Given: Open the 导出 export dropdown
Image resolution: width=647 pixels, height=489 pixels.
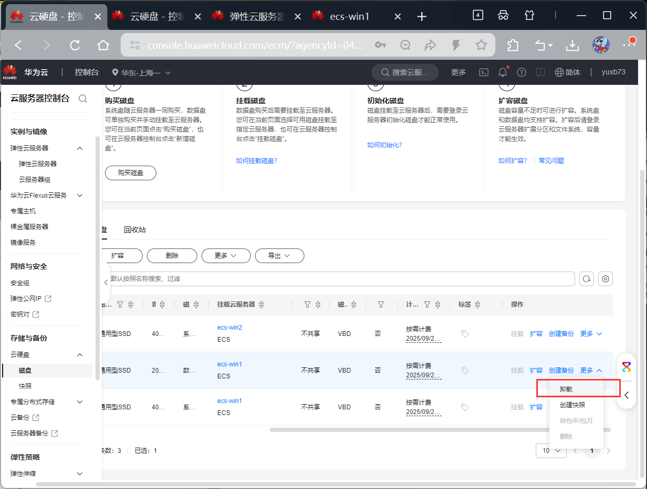Looking at the screenshot, I should [280, 256].
